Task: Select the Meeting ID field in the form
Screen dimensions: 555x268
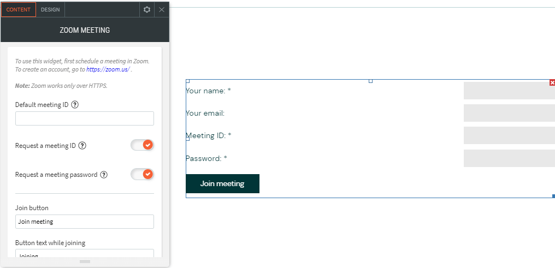Action: pyautogui.click(x=509, y=135)
